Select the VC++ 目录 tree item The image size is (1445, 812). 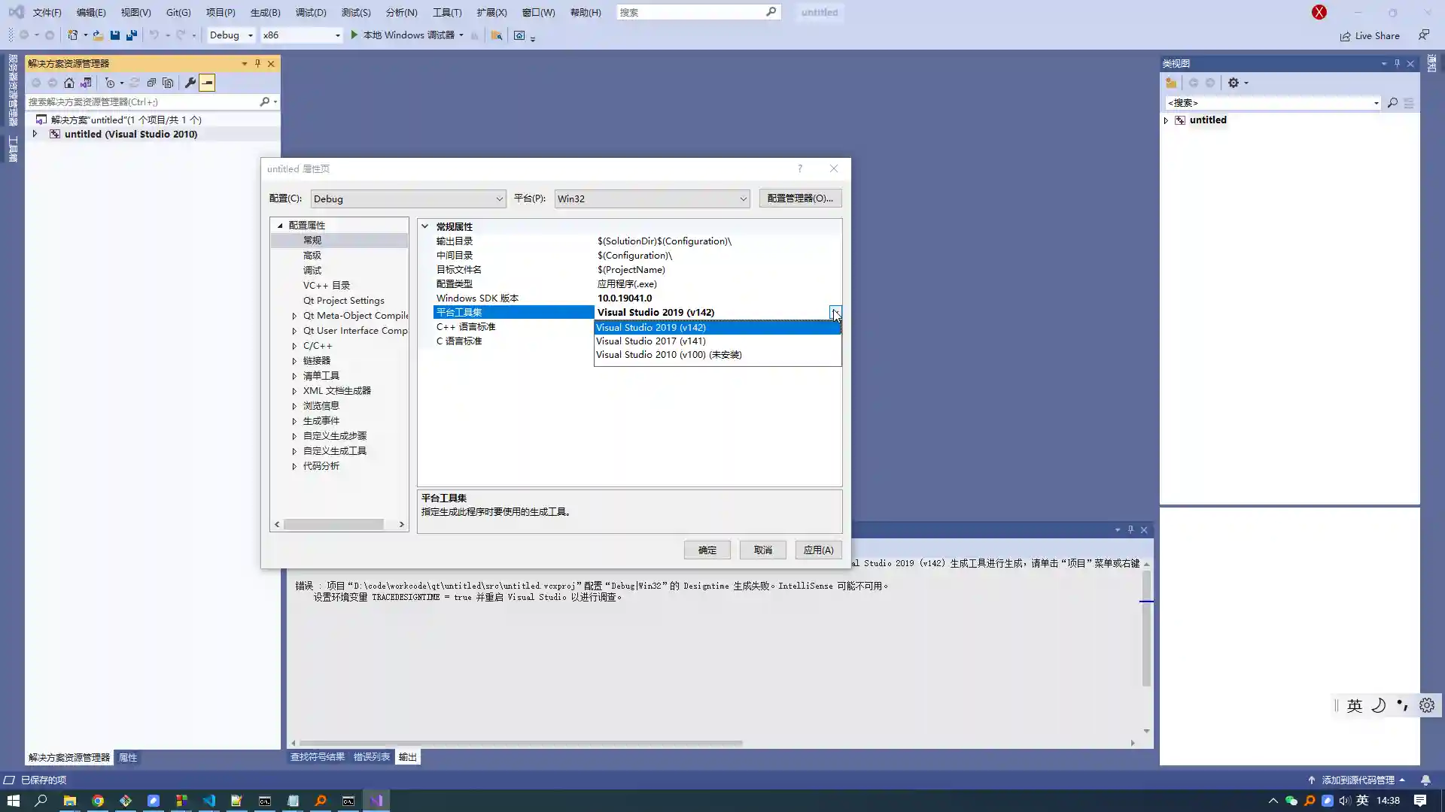[327, 286]
